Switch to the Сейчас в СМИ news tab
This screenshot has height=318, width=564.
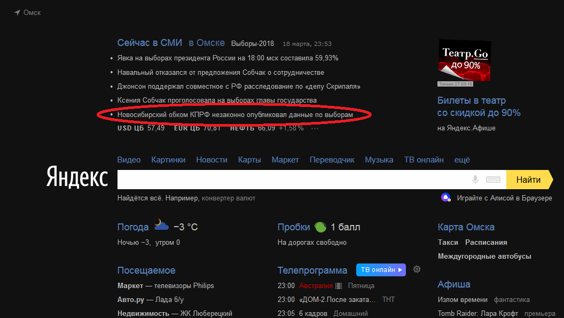point(150,43)
